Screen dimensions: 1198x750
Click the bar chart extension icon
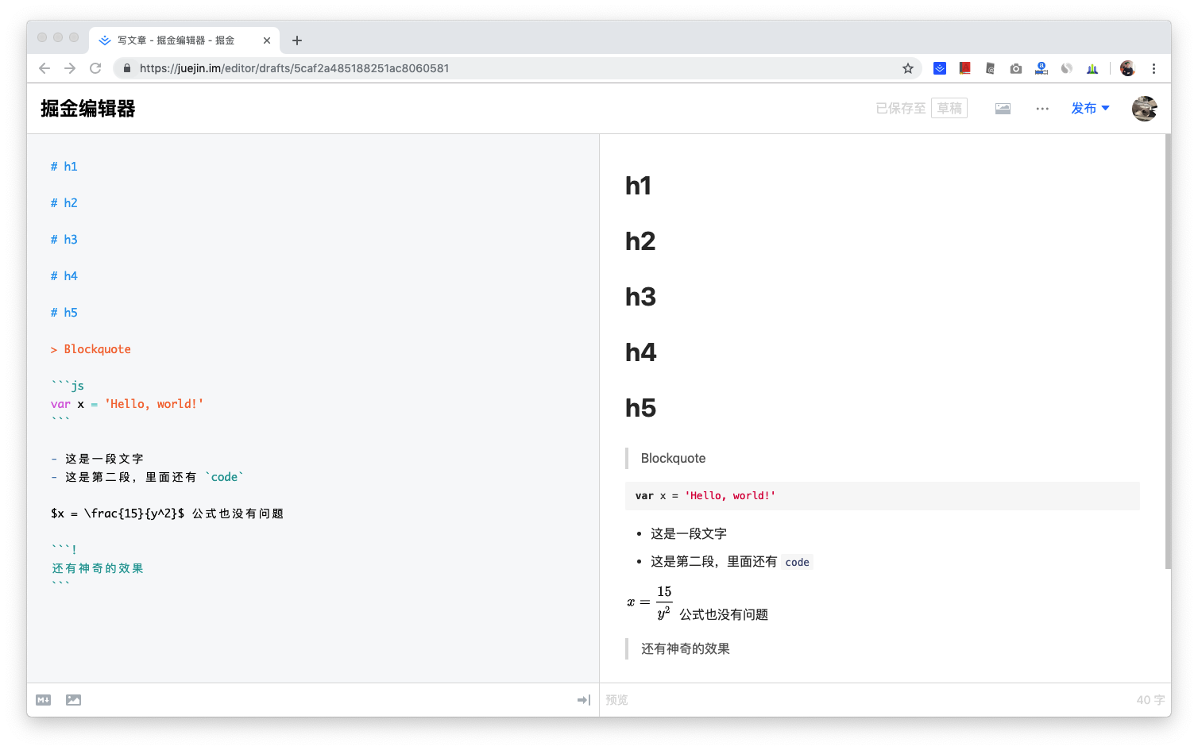coord(1092,68)
